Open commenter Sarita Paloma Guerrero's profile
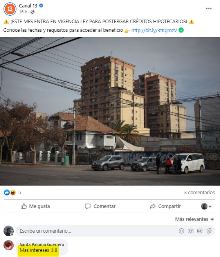220x257 pixels. (x=42, y=244)
